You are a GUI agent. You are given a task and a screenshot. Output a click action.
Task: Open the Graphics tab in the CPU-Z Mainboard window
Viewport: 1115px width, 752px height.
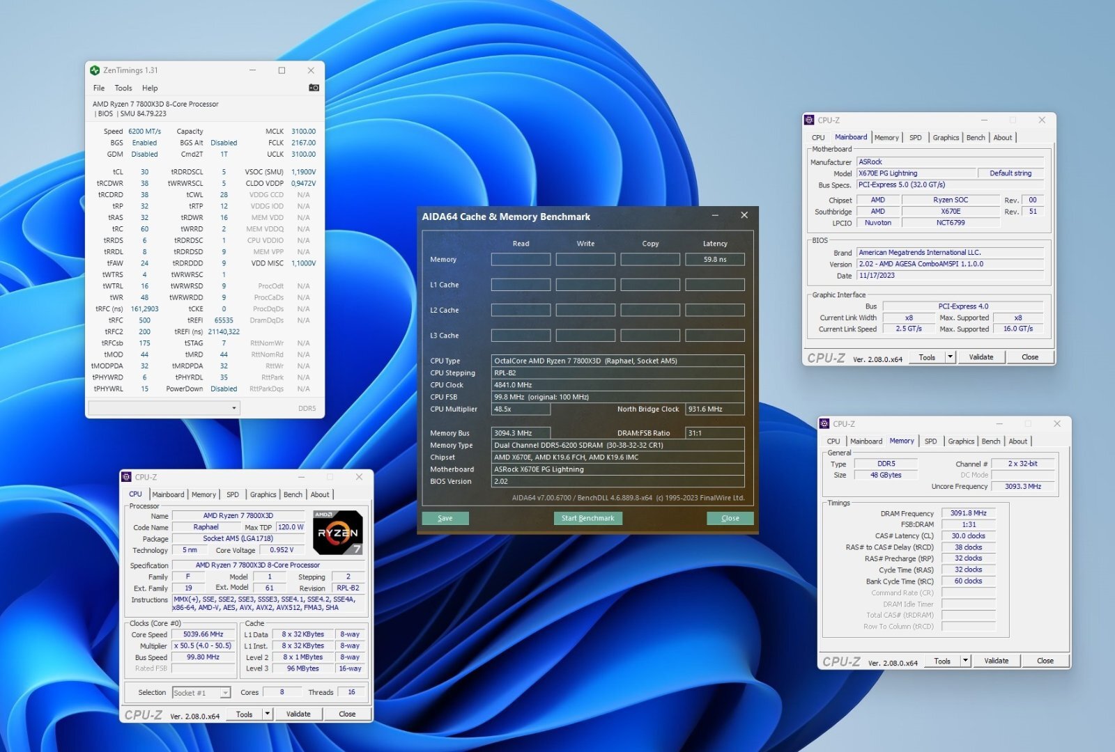click(x=946, y=138)
